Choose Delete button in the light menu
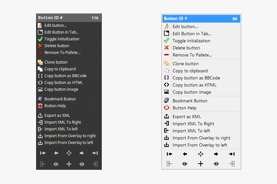The image size is (277, 184). [201, 48]
